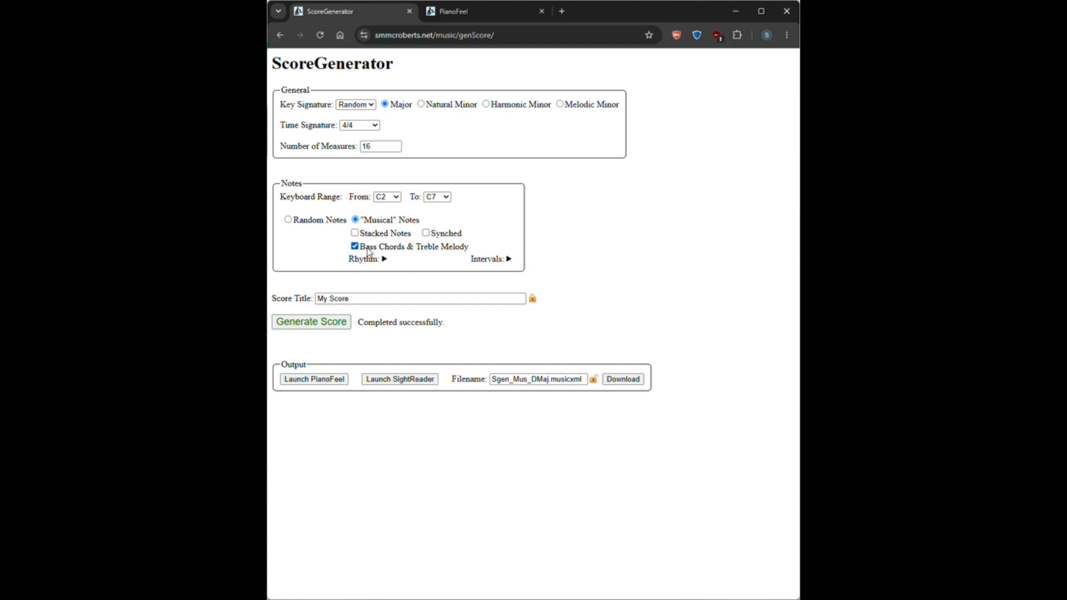This screenshot has width=1067, height=600.
Task: Download the generated musicxml file
Action: 623,379
